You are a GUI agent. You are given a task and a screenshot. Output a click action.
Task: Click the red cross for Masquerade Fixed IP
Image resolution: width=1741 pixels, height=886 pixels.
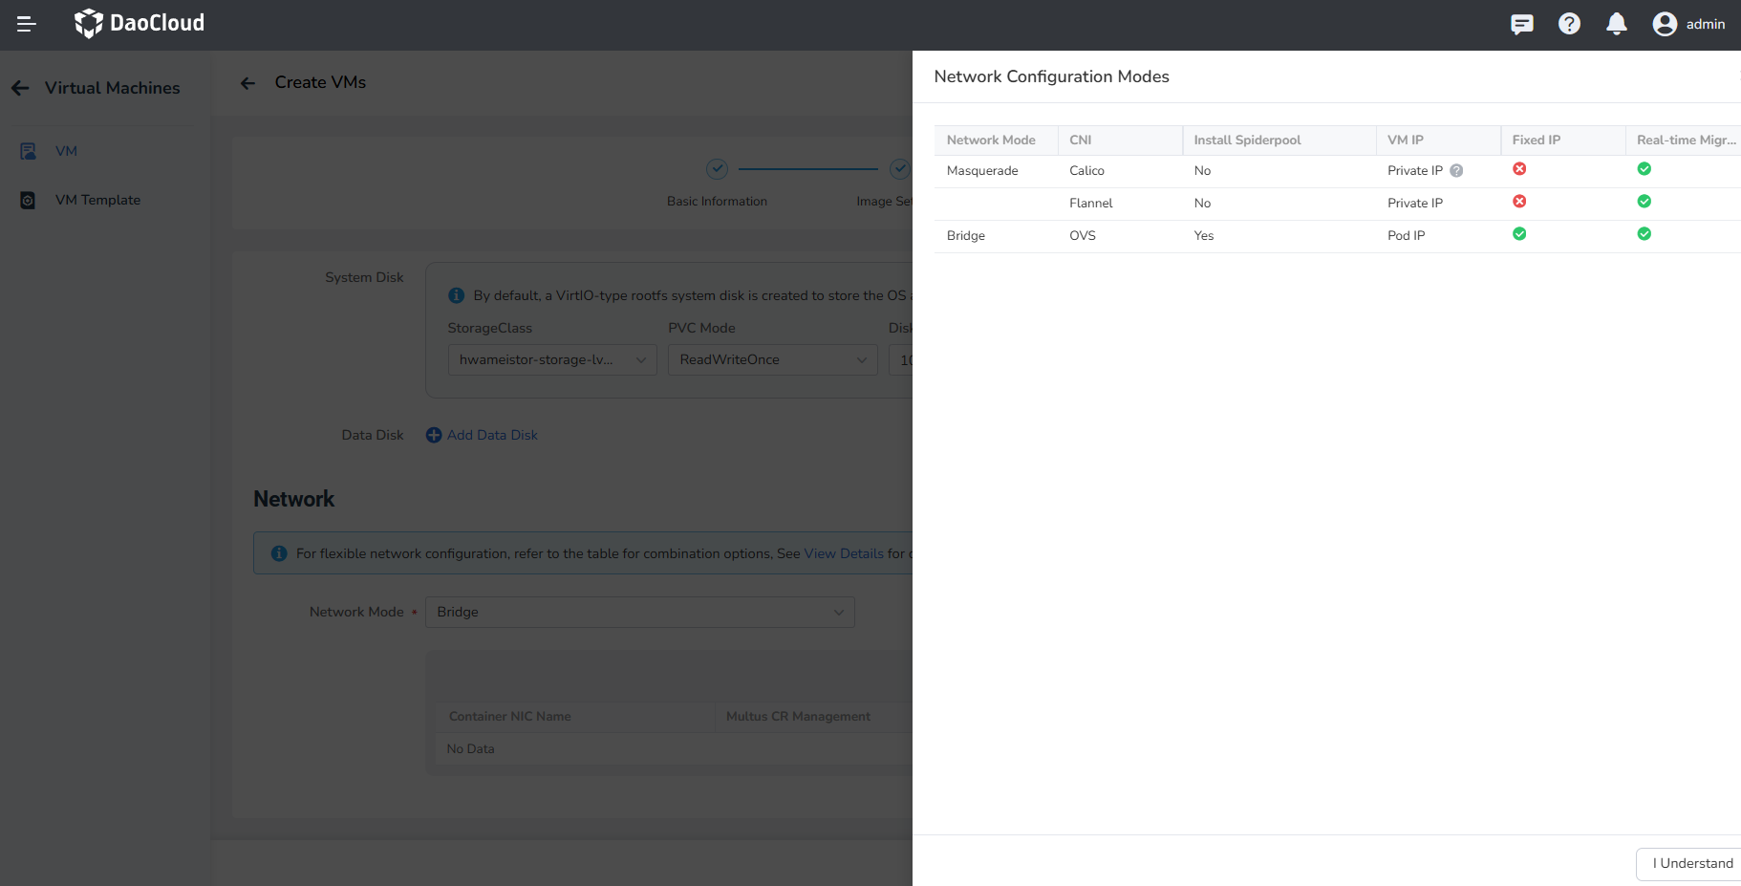(x=1519, y=168)
